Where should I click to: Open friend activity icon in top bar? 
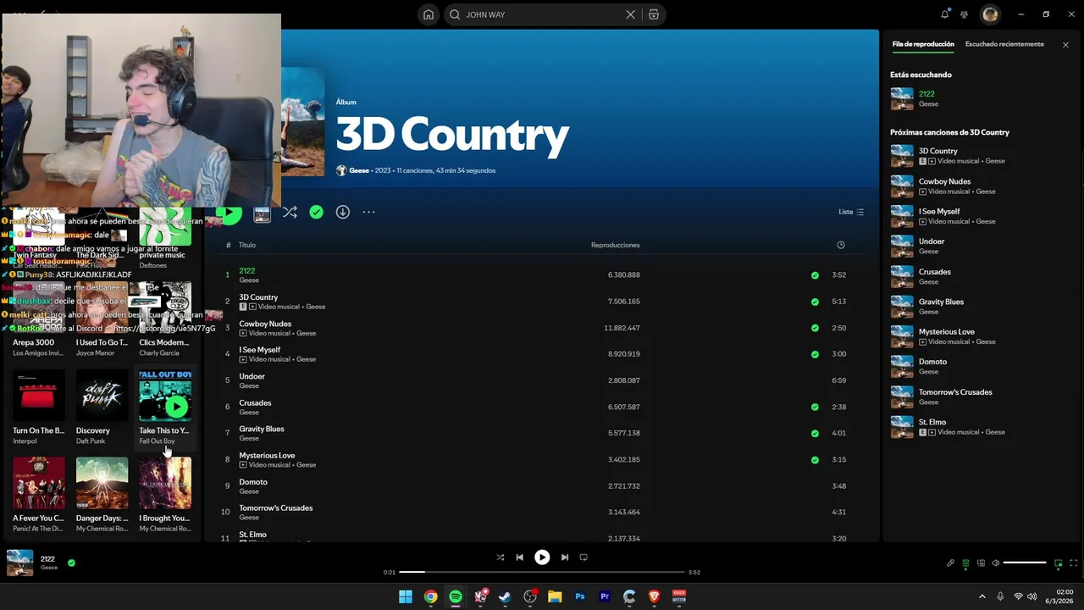(x=964, y=14)
